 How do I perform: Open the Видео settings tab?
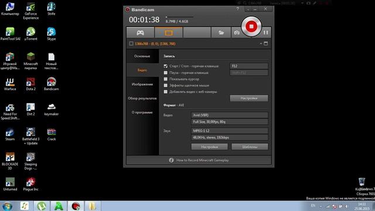point(142,70)
